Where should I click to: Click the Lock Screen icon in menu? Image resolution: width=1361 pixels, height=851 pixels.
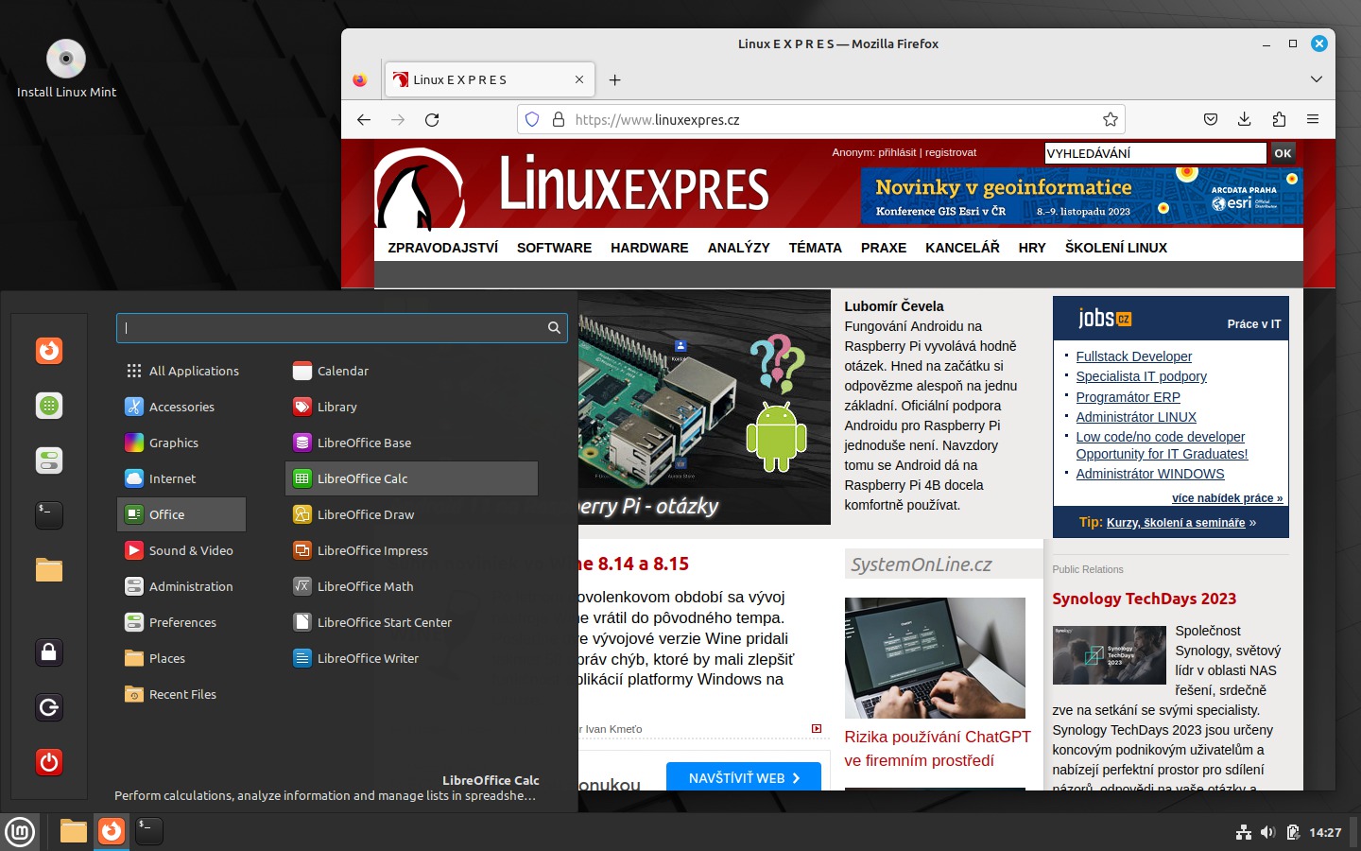coord(49,652)
